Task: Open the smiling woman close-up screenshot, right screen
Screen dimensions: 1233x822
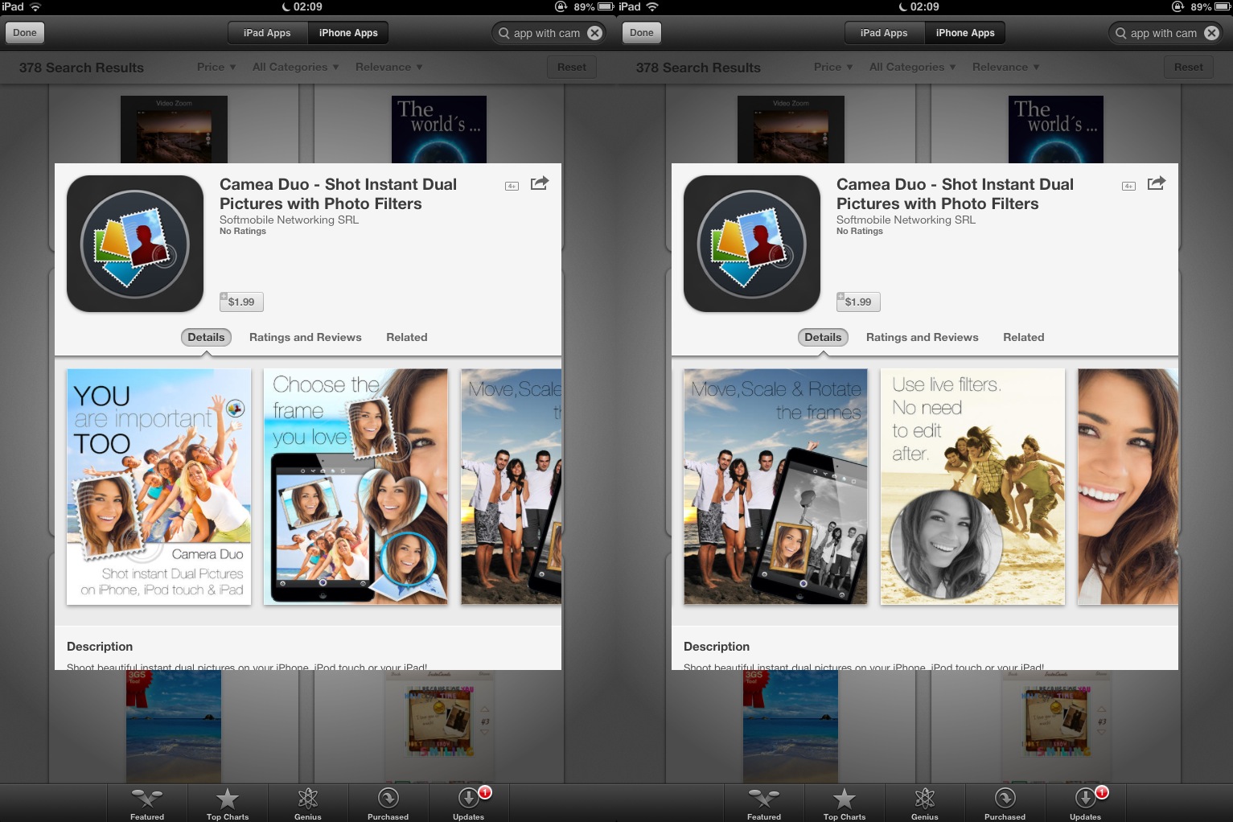Action: (x=1128, y=487)
